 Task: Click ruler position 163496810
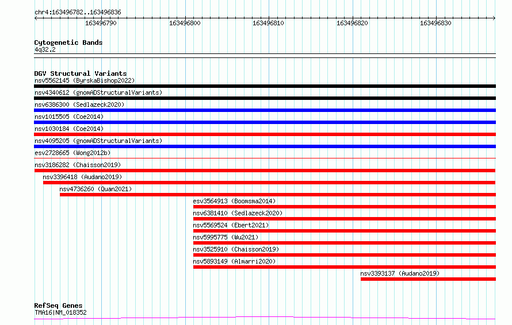(x=269, y=23)
